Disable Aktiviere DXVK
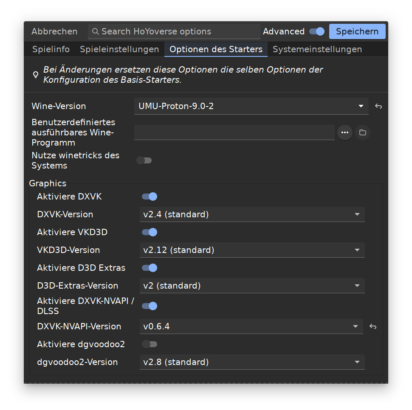The height and width of the screenshot is (410, 412). (x=149, y=197)
